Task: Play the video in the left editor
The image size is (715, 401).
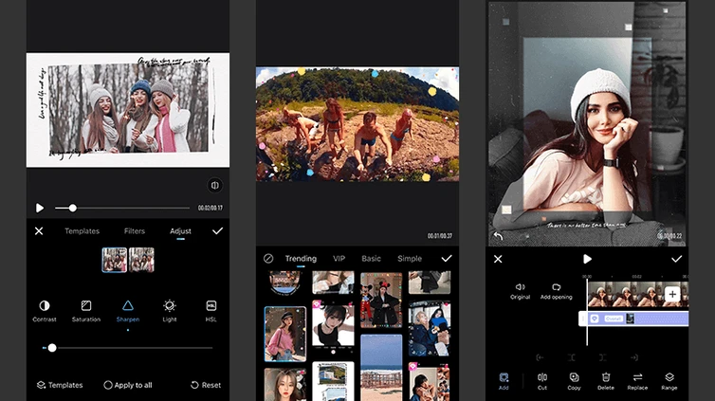Action: coord(40,209)
